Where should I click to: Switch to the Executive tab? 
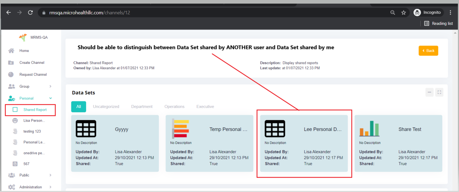pos(205,106)
